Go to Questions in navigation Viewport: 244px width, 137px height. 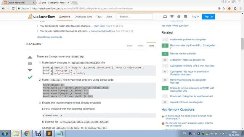[x=64, y=16]
